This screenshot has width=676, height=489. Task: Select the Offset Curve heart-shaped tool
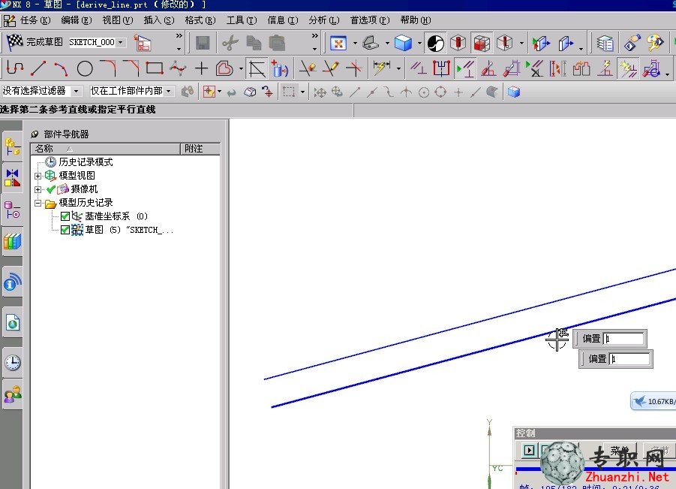[224, 68]
